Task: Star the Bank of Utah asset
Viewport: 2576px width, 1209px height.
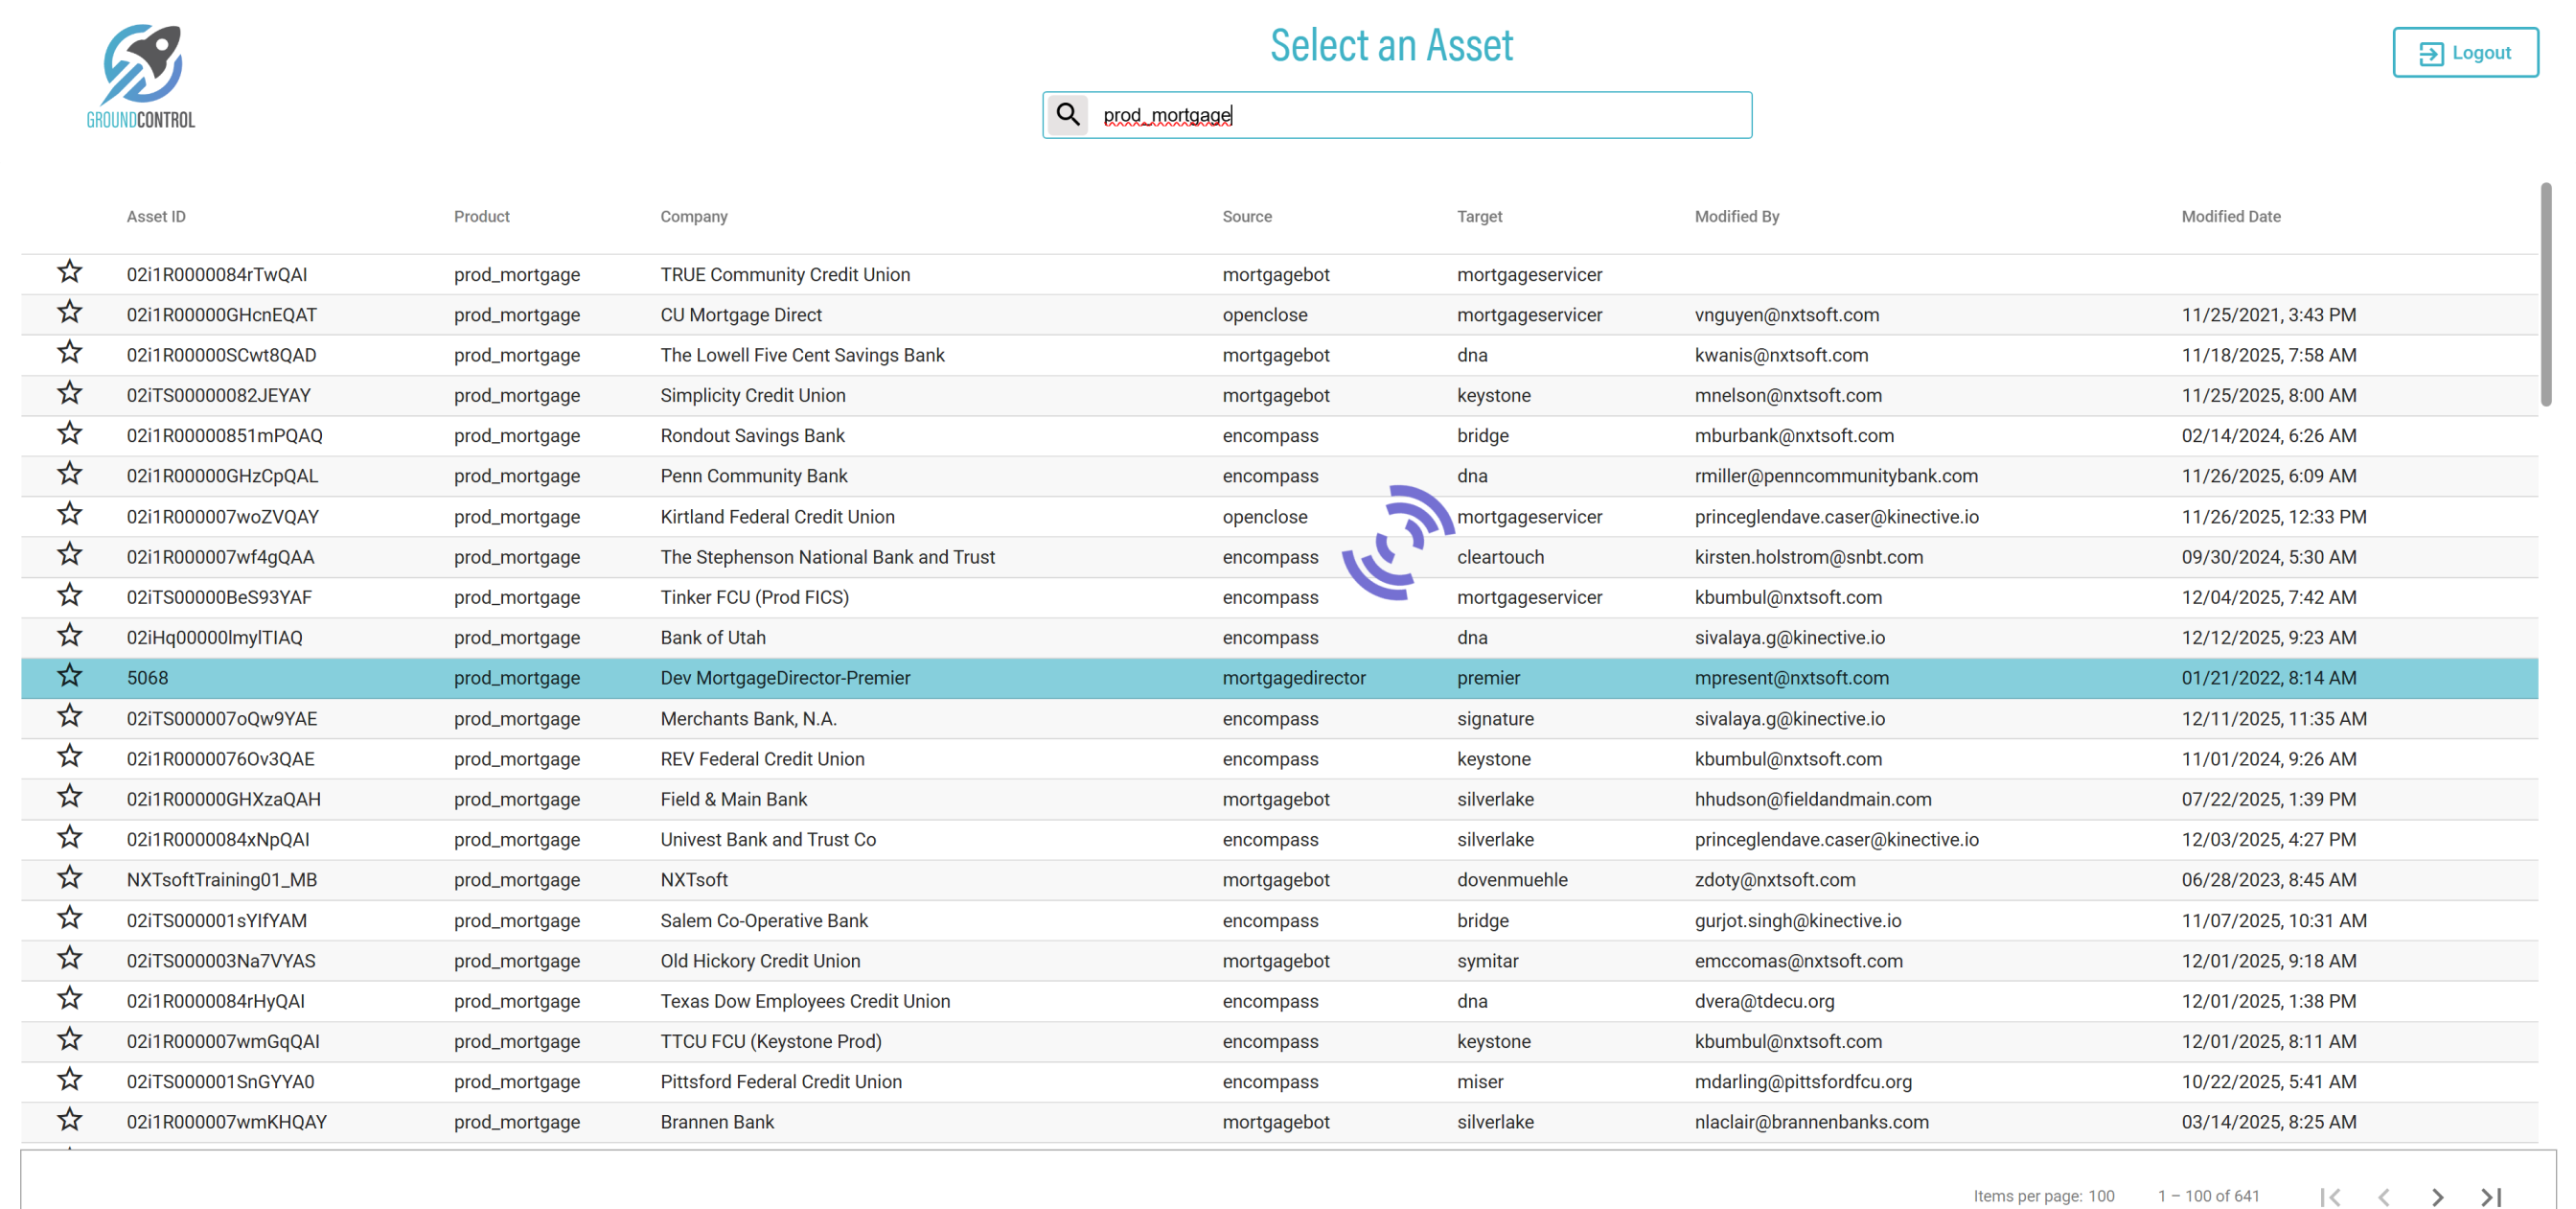Action: coord(69,636)
